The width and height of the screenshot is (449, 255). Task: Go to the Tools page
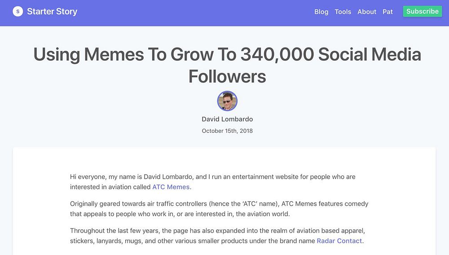[x=343, y=12]
